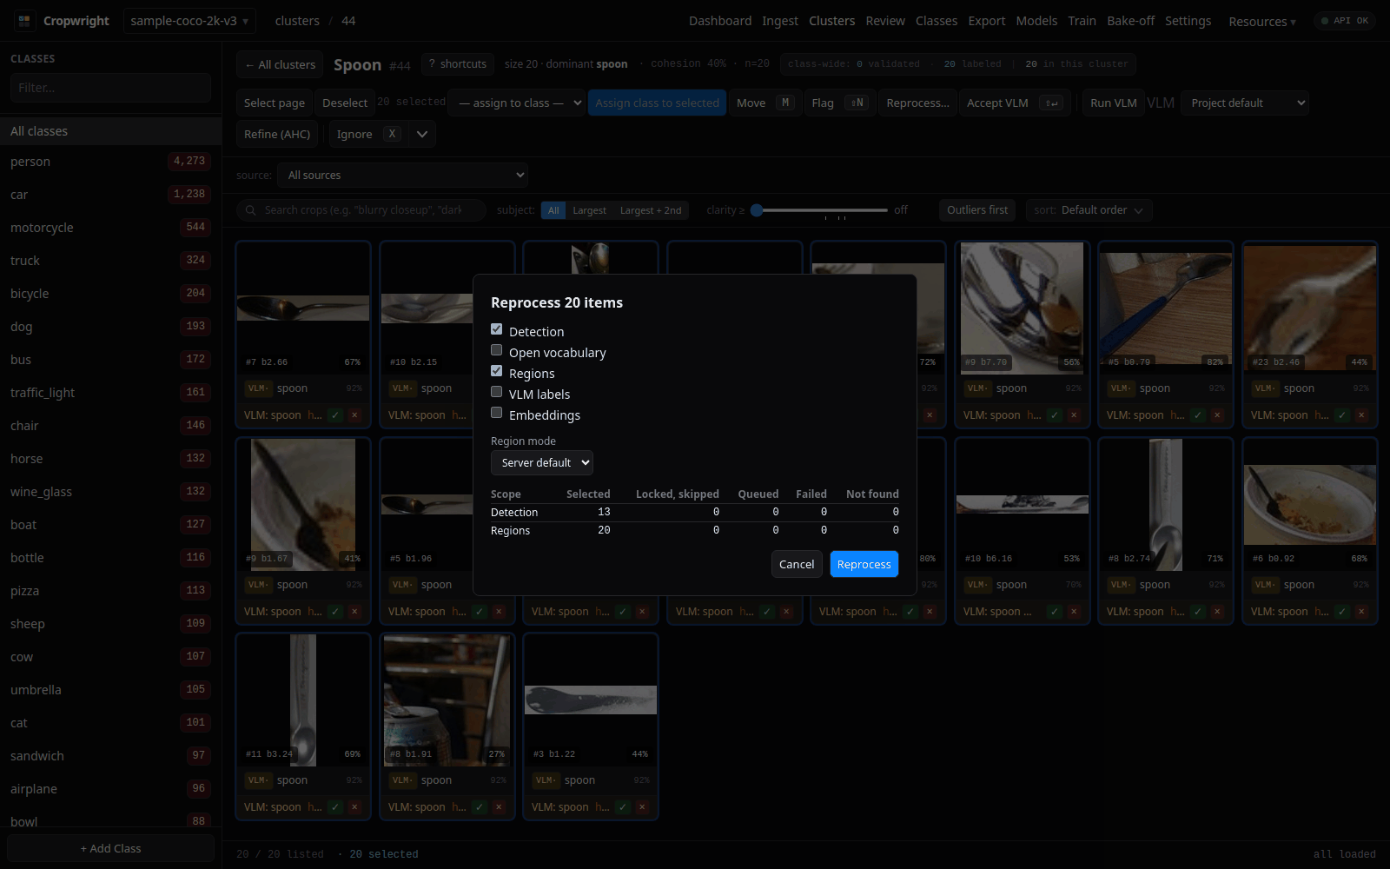The height and width of the screenshot is (869, 1390).
Task: Click the Cropwright logo icon
Action: pos(24,21)
